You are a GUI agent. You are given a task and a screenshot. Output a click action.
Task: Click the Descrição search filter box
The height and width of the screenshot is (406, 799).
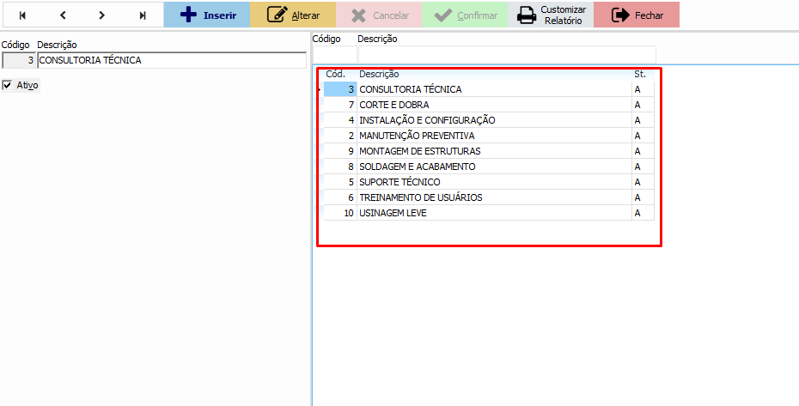point(506,54)
